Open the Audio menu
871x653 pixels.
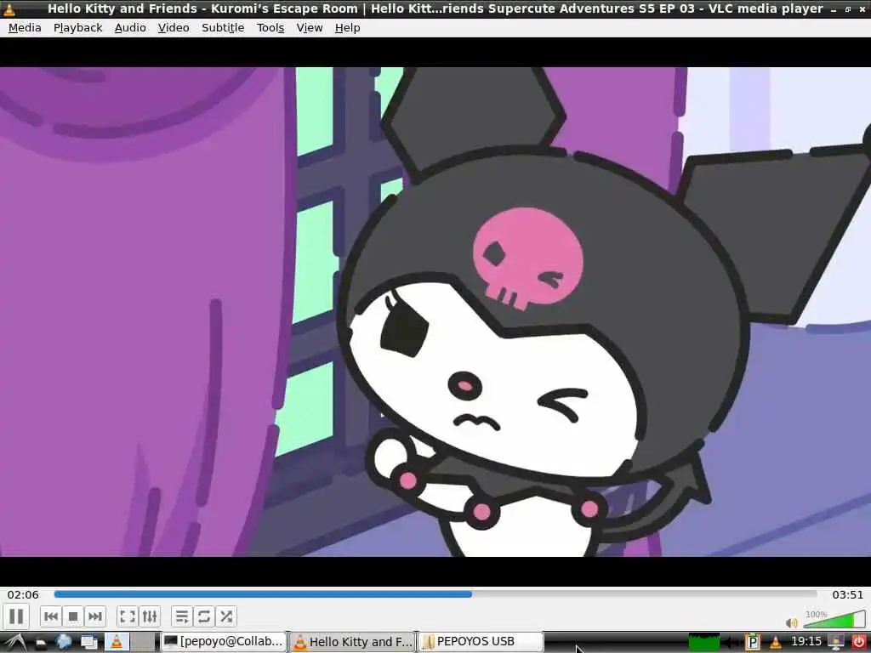(x=130, y=28)
